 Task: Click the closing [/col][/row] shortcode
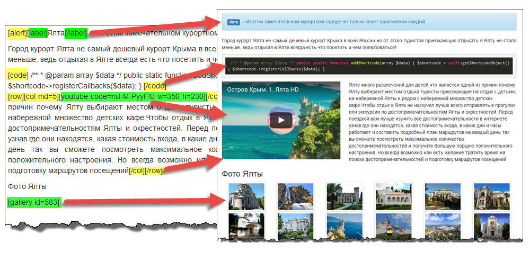pyautogui.click(x=146, y=170)
